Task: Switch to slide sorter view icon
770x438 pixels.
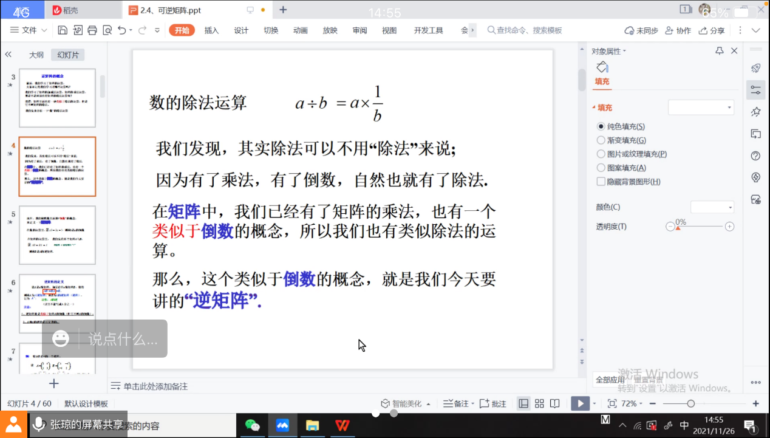Action: click(x=539, y=403)
